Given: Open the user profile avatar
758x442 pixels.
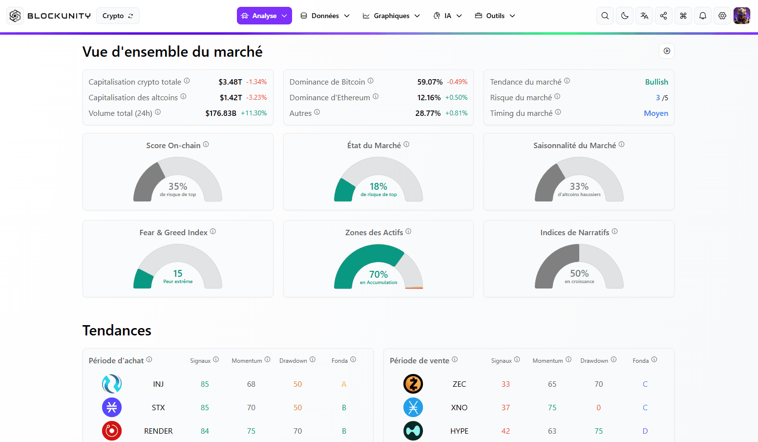Looking at the screenshot, I should point(742,16).
